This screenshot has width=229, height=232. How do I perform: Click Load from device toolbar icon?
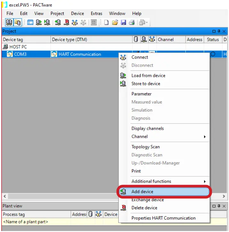click(39, 22)
